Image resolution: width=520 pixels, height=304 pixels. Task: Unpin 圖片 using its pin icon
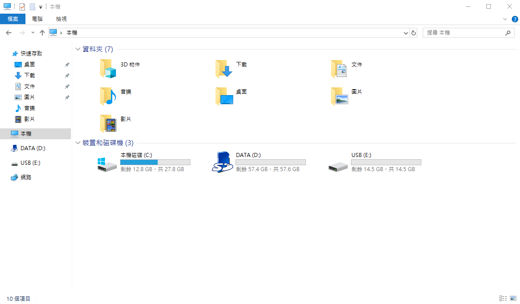pyautogui.click(x=67, y=97)
